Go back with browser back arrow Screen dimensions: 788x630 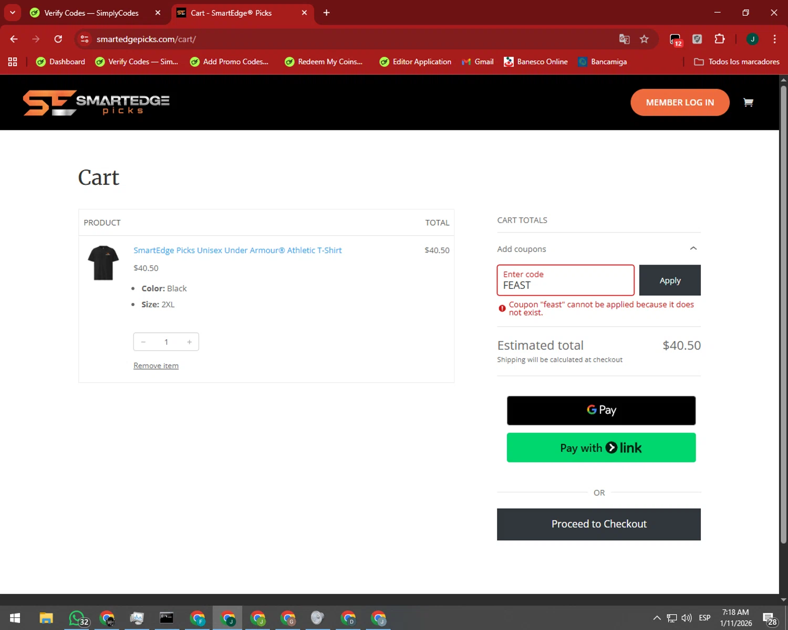(x=14, y=39)
